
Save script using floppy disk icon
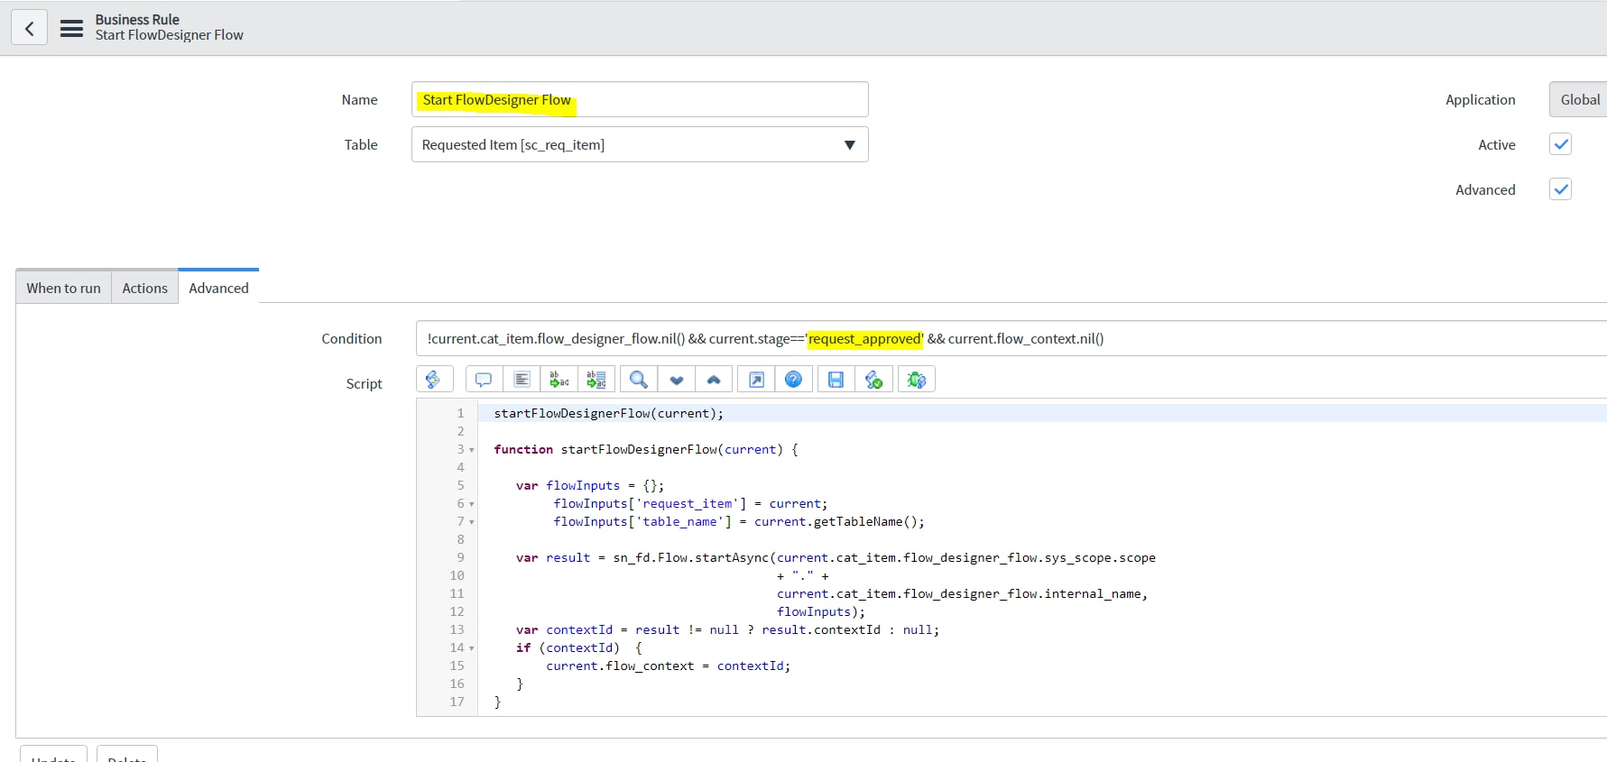click(836, 380)
